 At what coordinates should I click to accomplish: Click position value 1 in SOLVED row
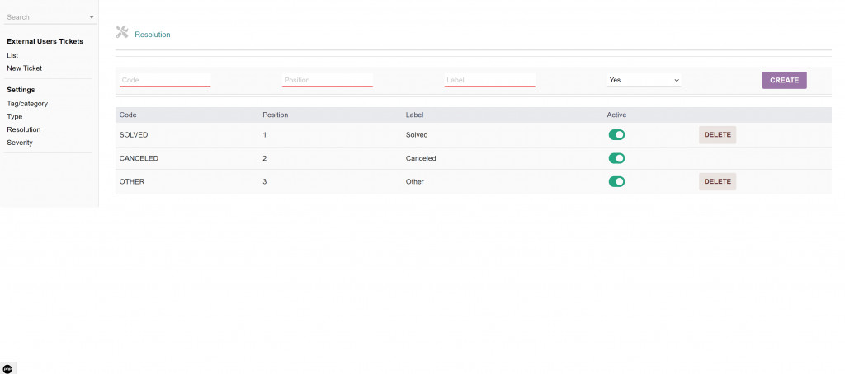point(265,135)
